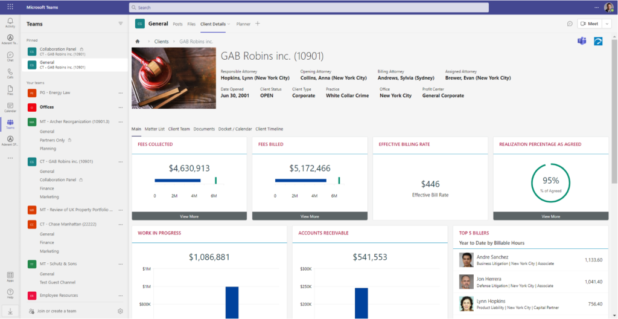This screenshot has height=319, width=618.
Task: Click the Search input field
Action: pos(308,7)
